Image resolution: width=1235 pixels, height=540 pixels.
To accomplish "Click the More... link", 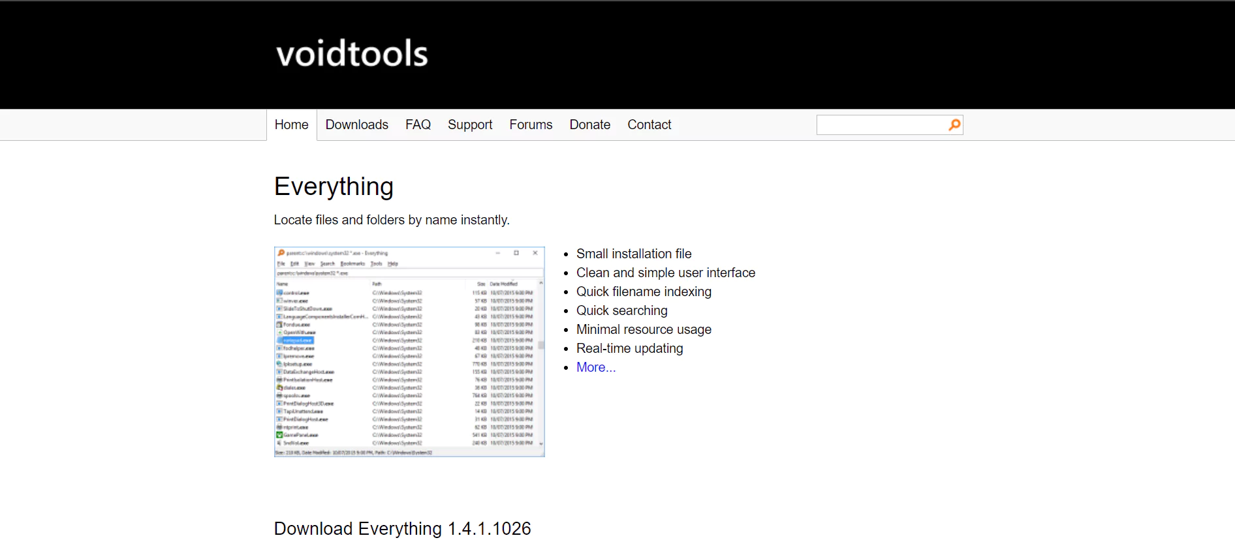I will coord(596,367).
